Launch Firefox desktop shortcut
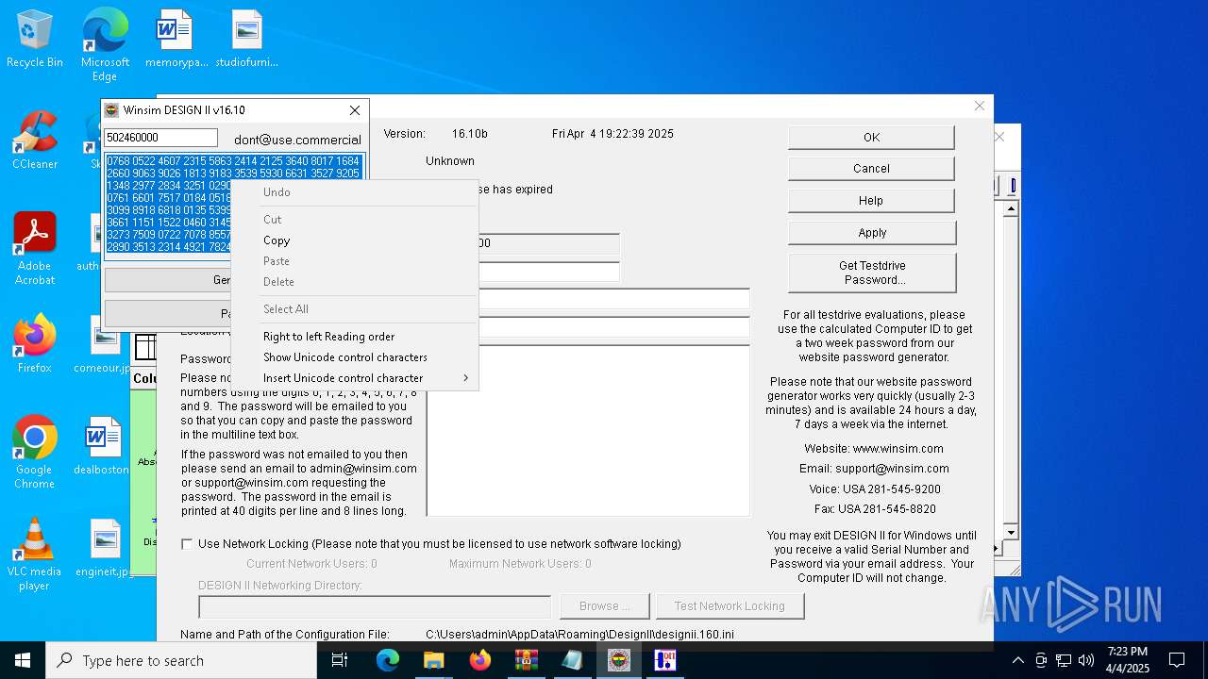The height and width of the screenshot is (679, 1208). point(35,343)
